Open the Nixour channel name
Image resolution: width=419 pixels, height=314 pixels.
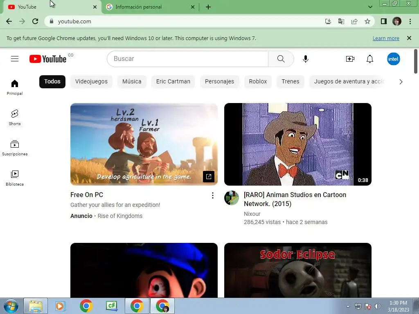coord(252,214)
